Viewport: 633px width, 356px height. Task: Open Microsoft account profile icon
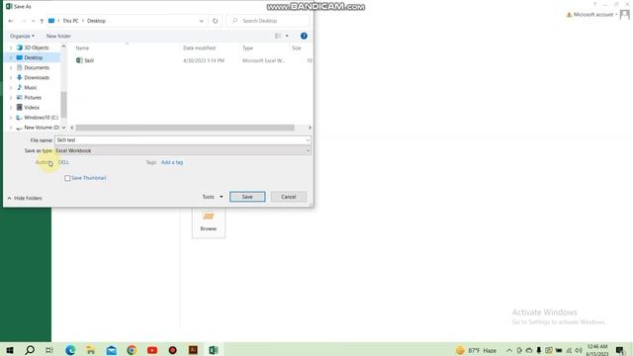[625, 15]
